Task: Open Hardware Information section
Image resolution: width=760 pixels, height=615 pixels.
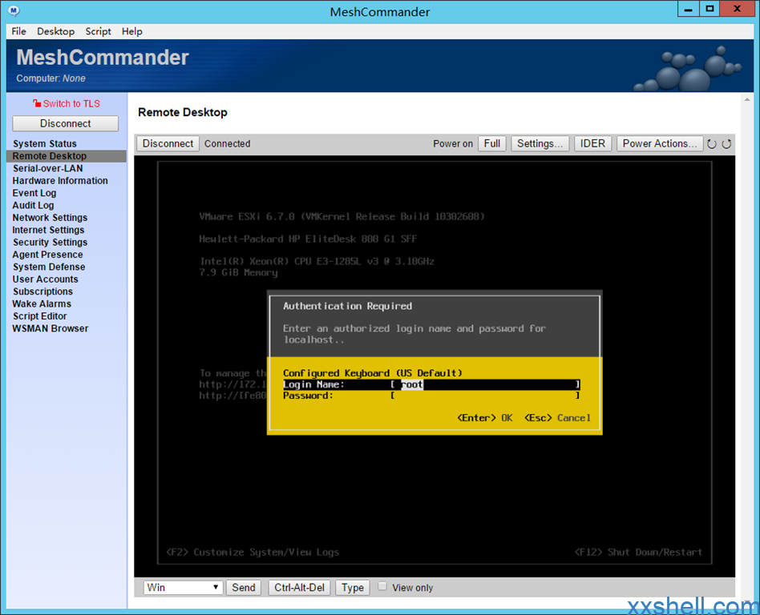Action: [60, 181]
